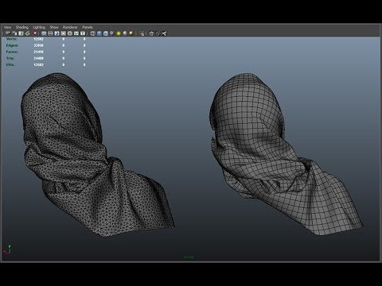The image size is (382, 286).
Task: Toggle the X-Ray display icon
Action: 151,33
